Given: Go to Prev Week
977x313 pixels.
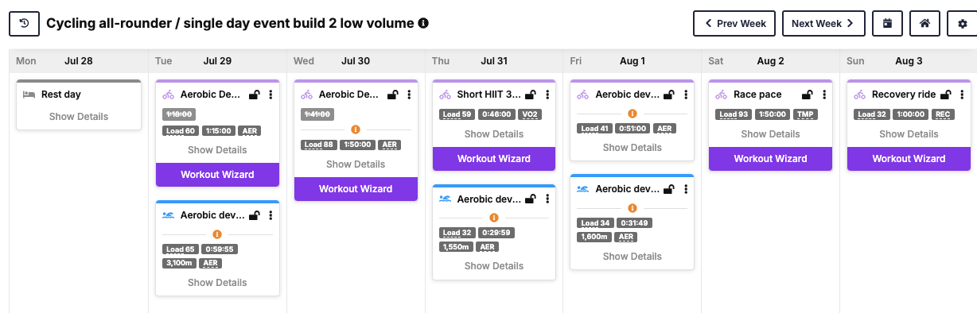Looking at the screenshot, I should (734, 24).
